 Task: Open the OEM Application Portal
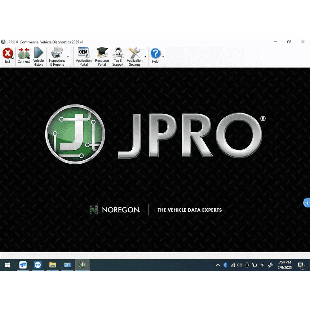(84, 56)
